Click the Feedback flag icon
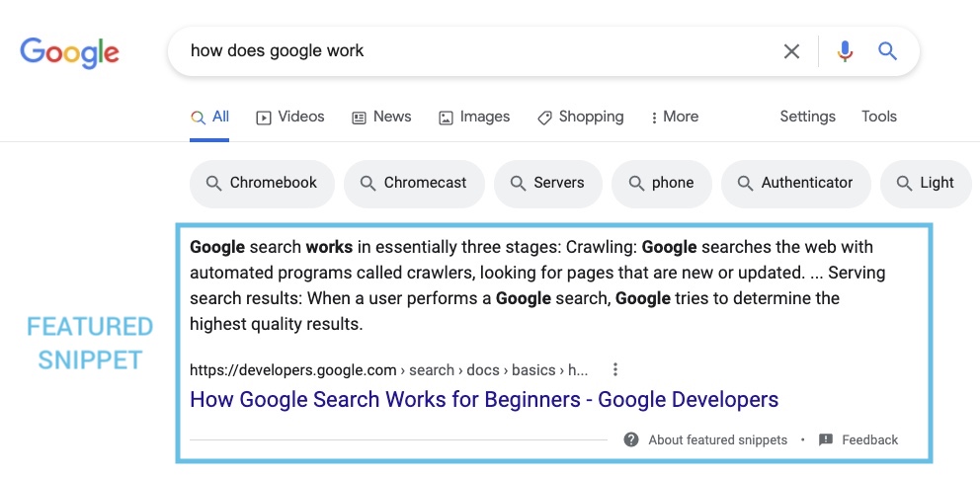980x477 pixels. 826,439
